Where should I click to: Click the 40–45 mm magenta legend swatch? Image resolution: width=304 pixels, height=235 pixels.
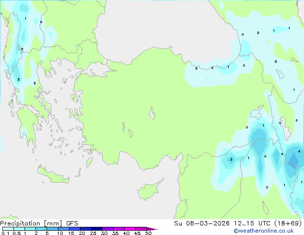click(130, 229)
